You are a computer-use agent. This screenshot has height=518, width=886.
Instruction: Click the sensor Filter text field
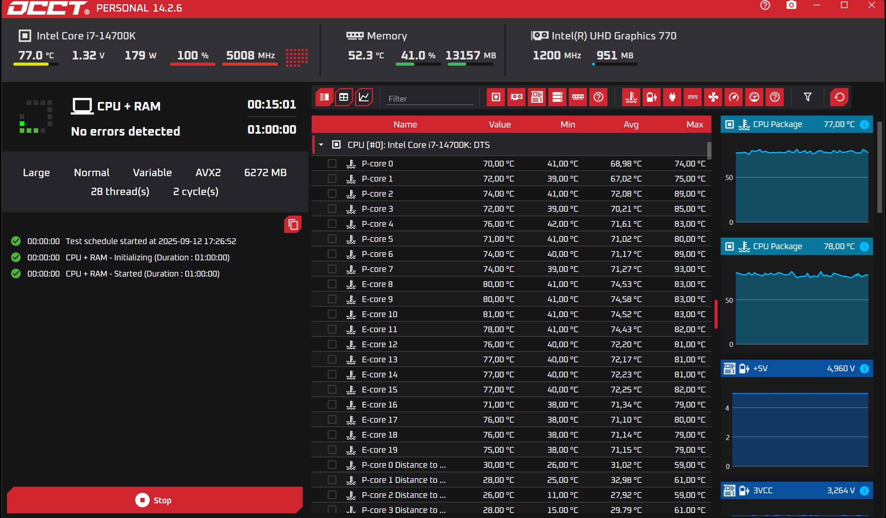(x=429, y=99)
